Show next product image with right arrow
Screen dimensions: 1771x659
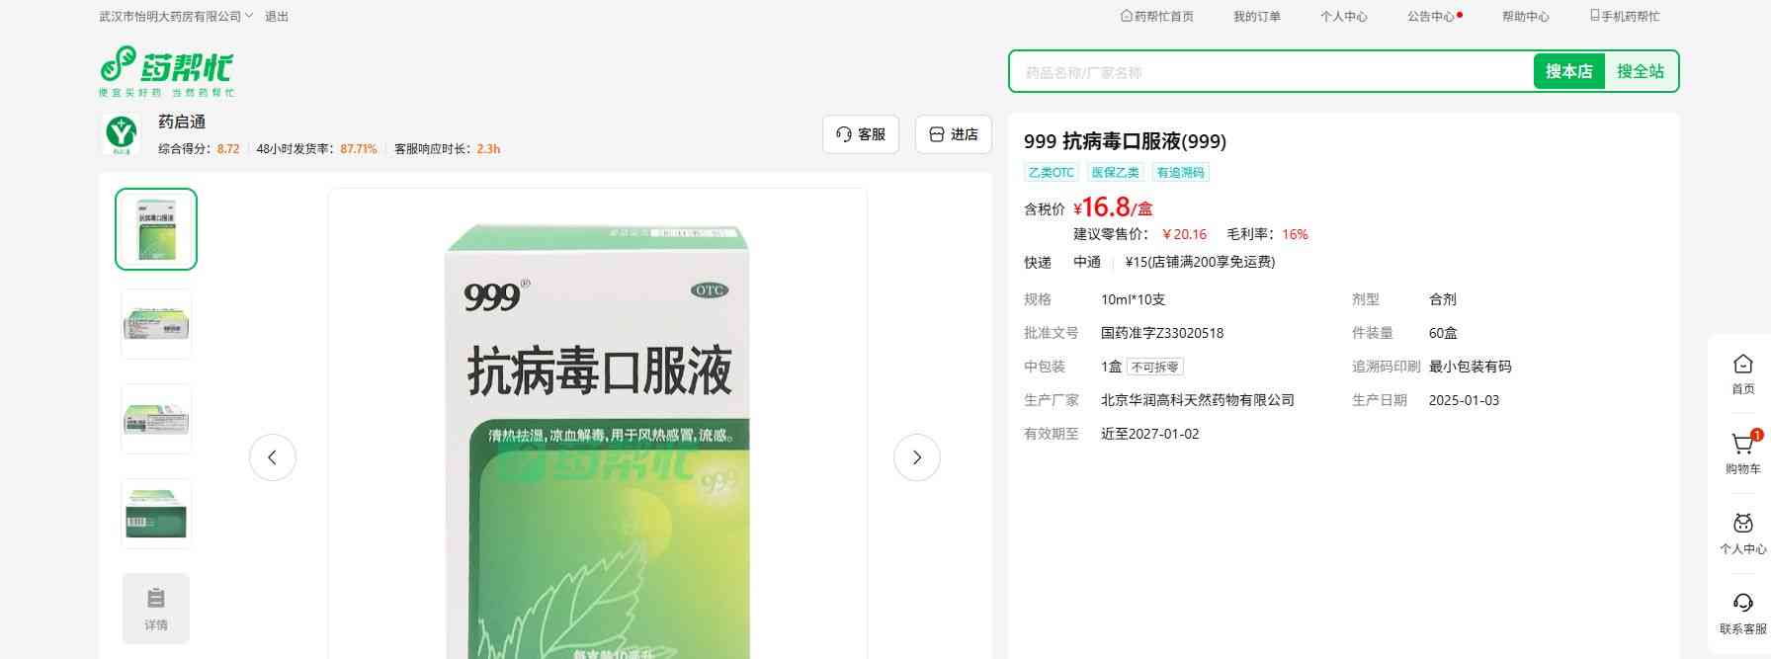coord(916,457)
